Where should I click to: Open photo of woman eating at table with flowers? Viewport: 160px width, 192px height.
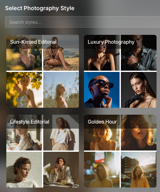[x=61, y=170]
